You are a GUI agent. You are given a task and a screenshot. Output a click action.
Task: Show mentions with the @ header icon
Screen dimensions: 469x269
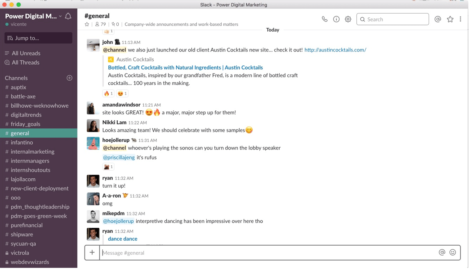[438, 19]
